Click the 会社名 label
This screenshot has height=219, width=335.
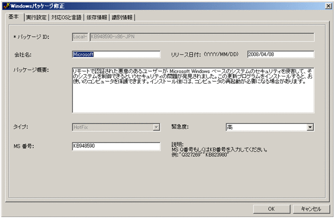tap(23, 55)
